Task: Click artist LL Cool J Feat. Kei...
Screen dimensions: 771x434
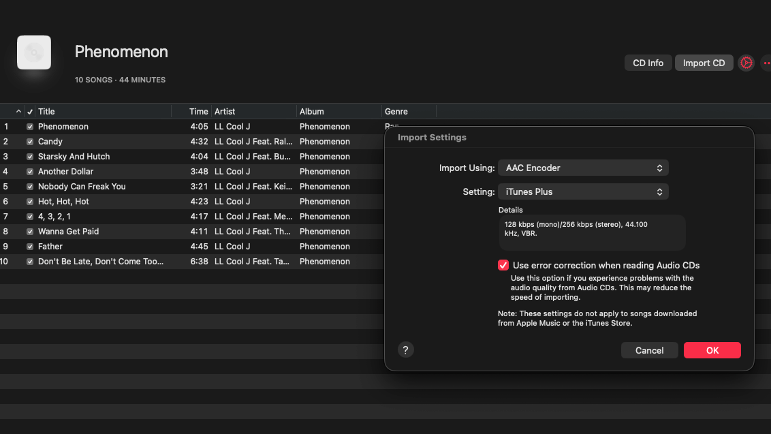Action: (x=253, y=187)
